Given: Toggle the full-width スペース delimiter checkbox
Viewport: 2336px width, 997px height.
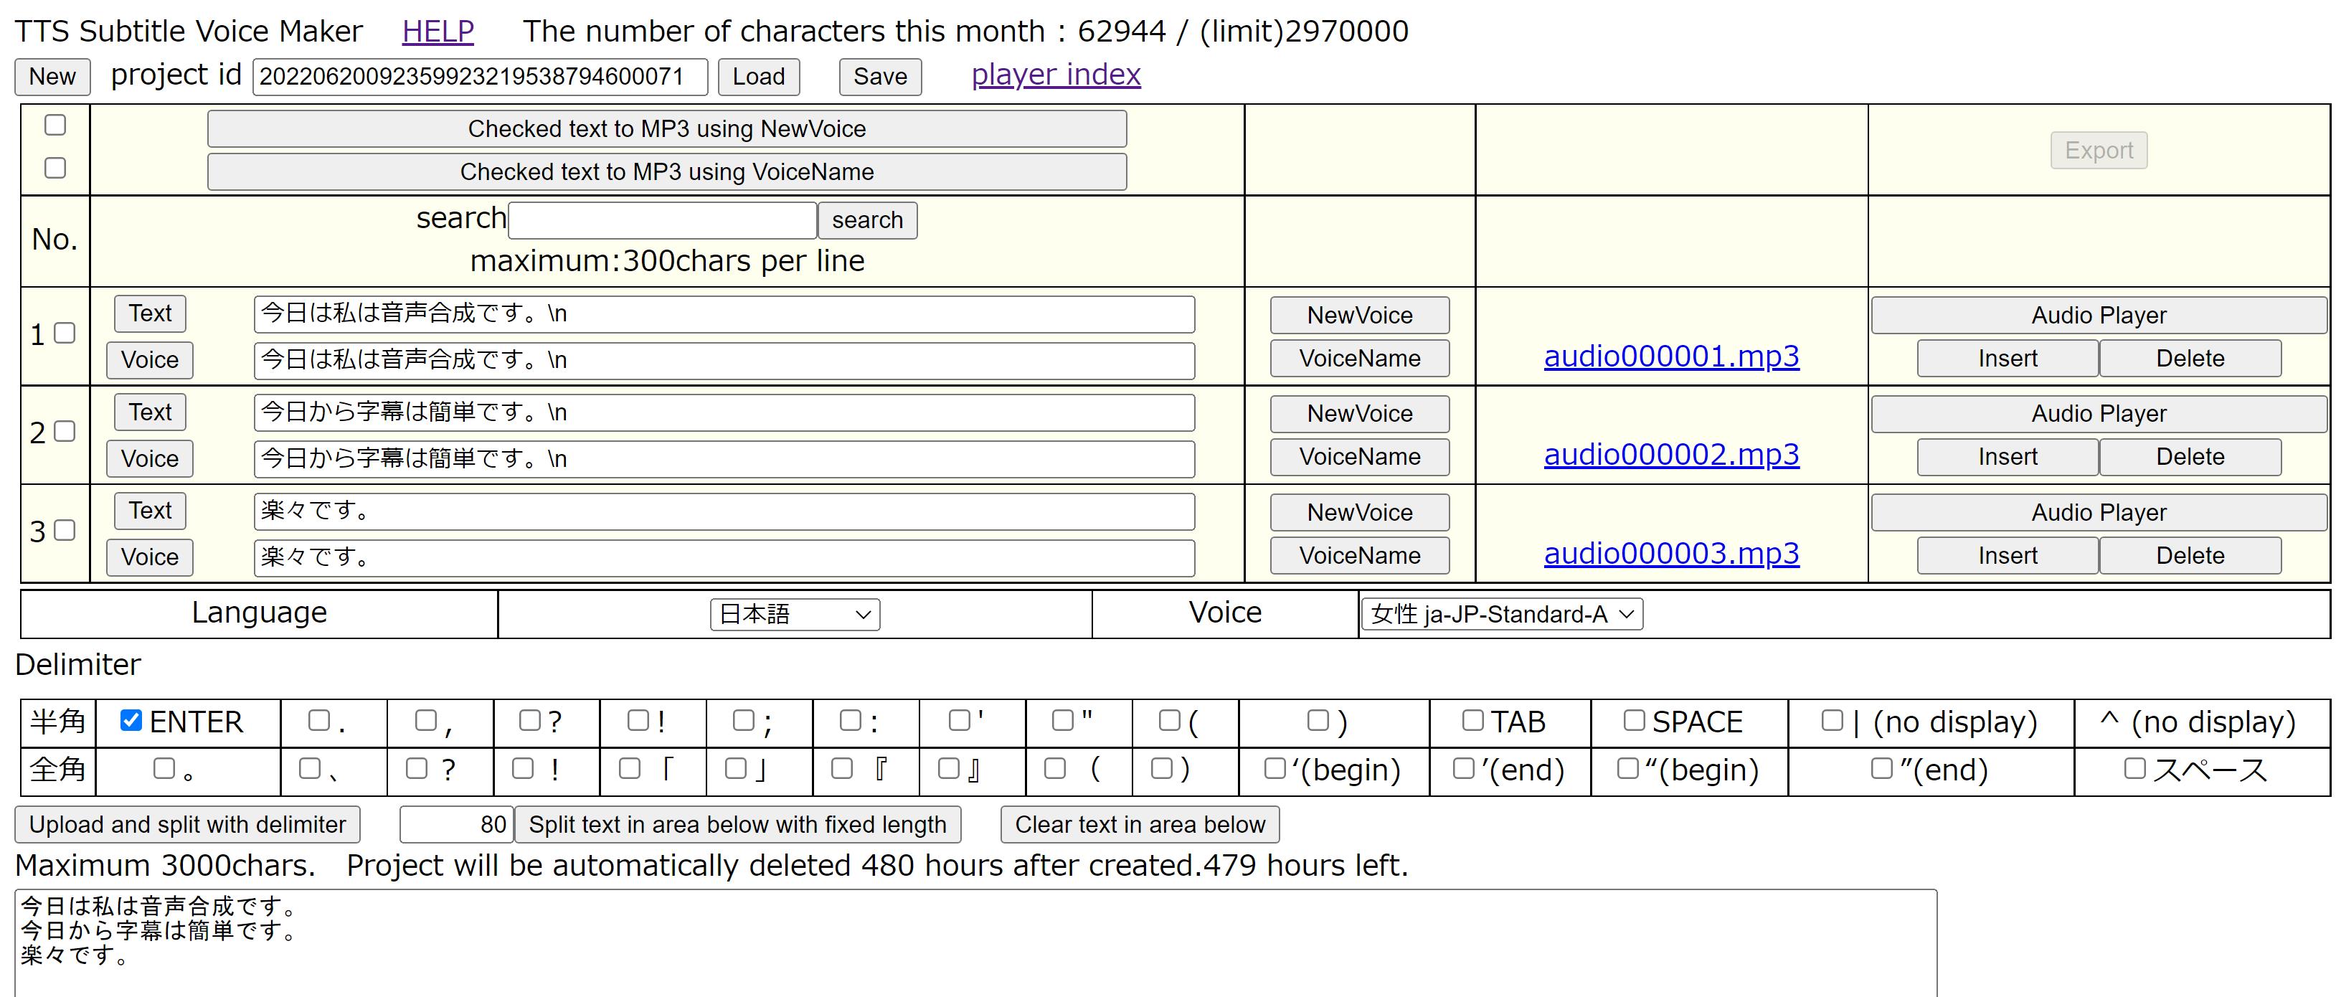Looking at the screenshot, I should [2134, 768].
